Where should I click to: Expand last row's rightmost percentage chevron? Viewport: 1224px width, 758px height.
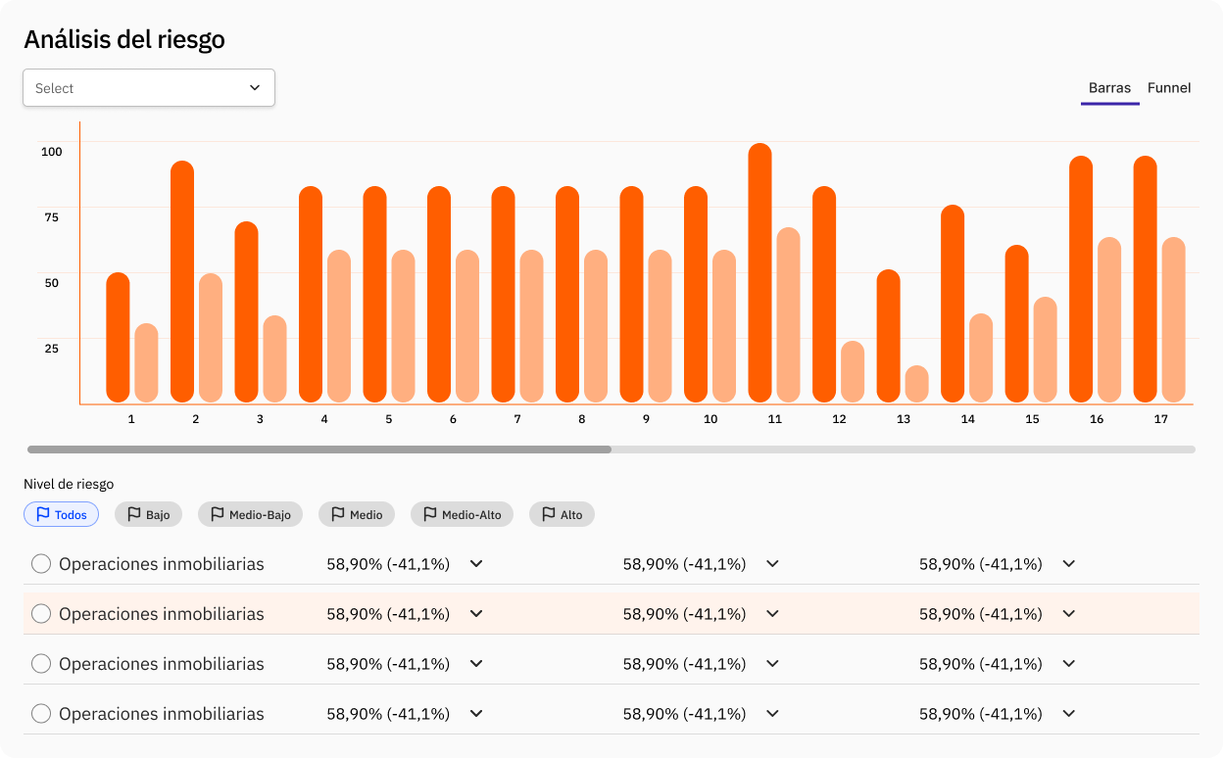tap(1069, 714)
